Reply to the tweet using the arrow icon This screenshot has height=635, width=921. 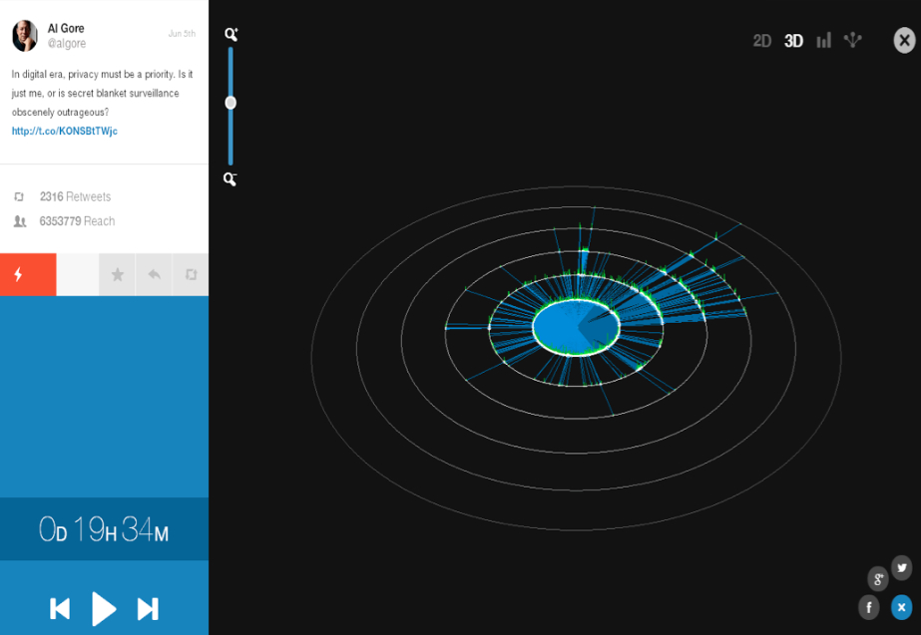coord(154,275)
